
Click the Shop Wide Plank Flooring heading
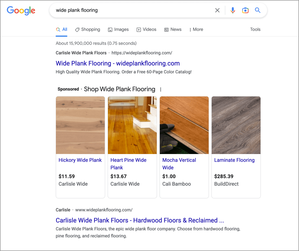(x=120, y=89)
